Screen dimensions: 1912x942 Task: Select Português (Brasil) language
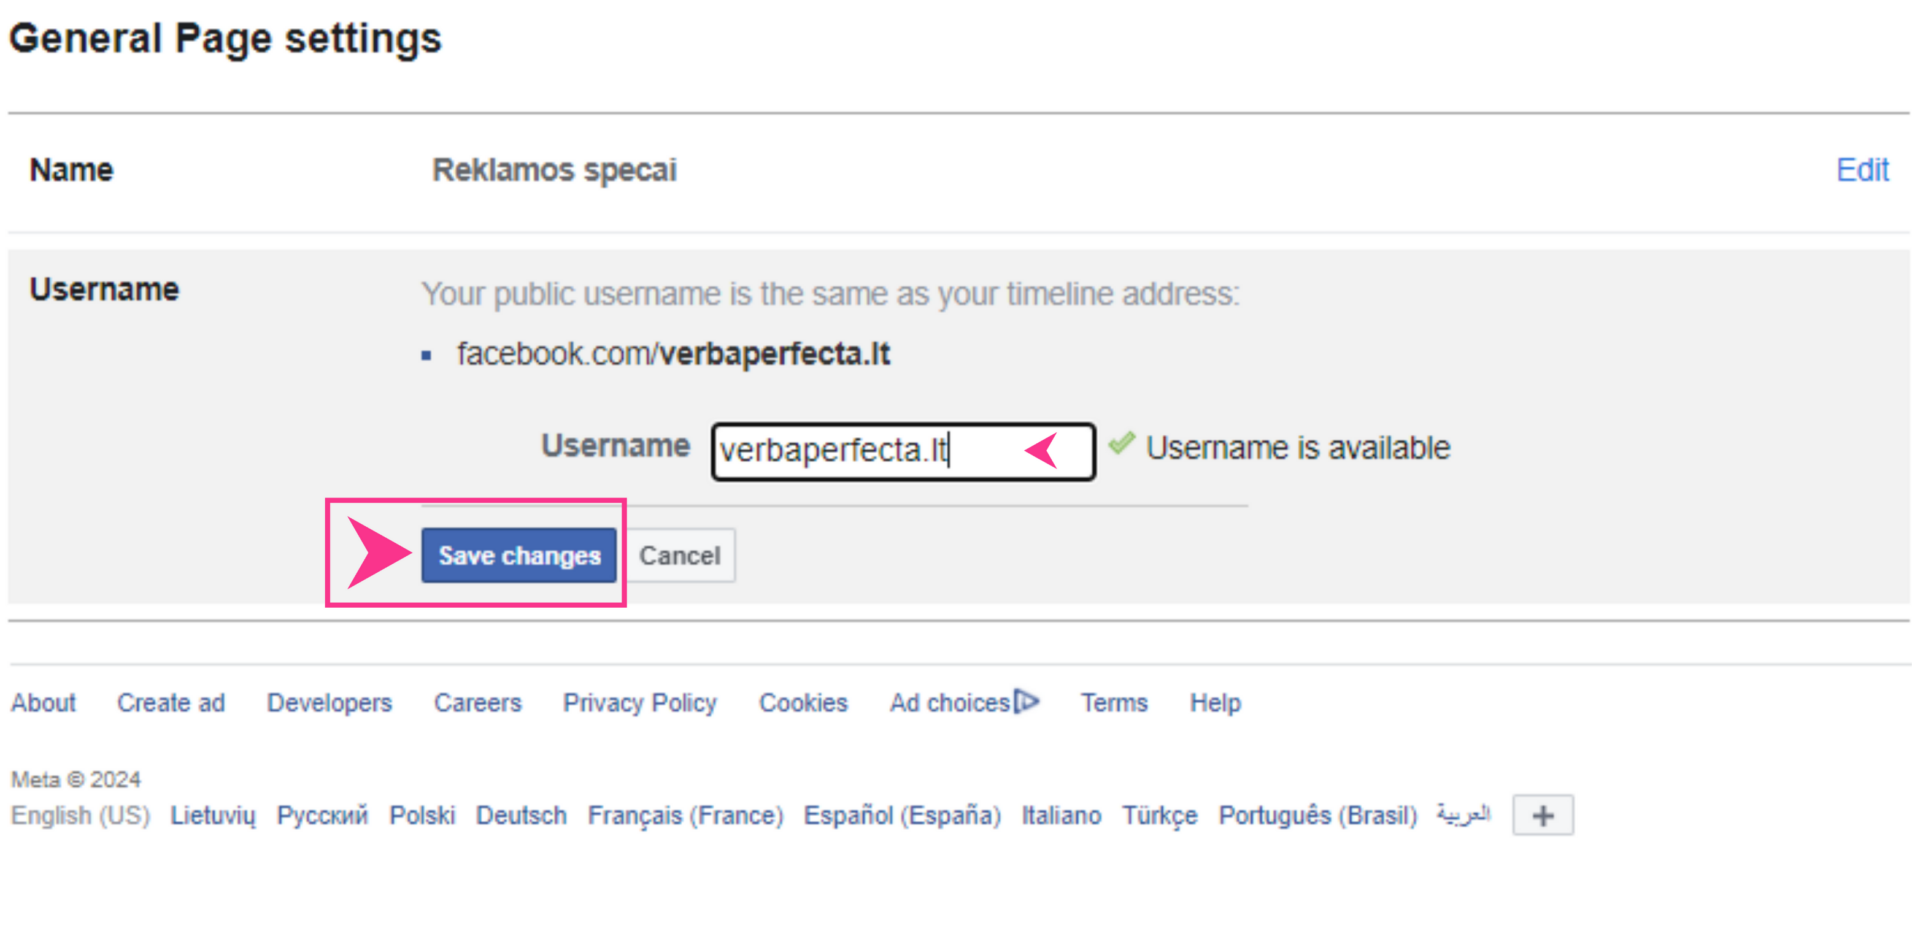[x=1318, y=815]
